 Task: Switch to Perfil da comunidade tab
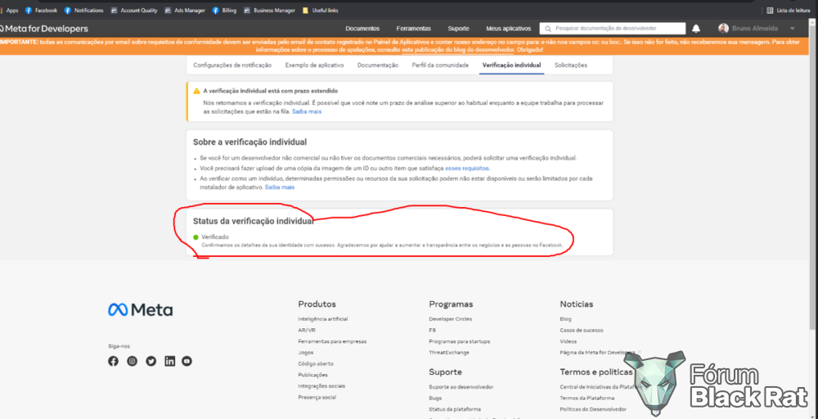440,65
